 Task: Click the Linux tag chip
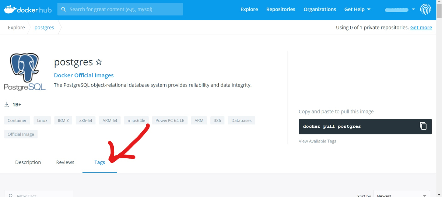[42, 120]
